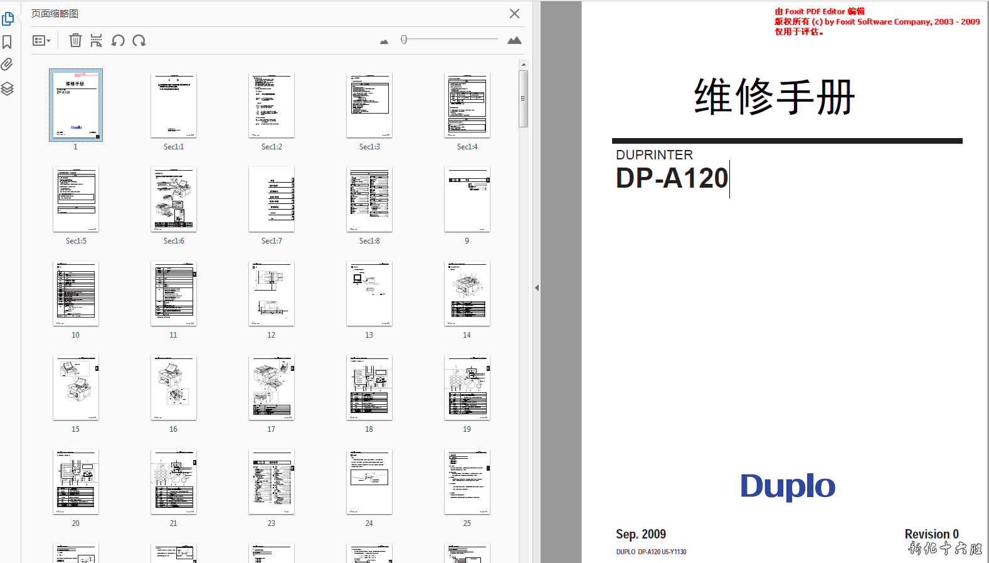Open the page thumbnails panel icon
Screen dimensions: 989x563
tap(8, 19)
